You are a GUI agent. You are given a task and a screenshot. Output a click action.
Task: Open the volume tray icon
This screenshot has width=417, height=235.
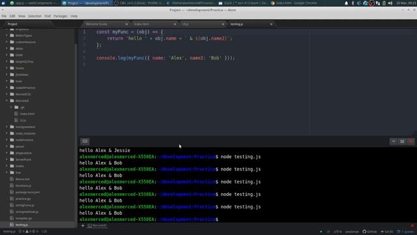390,3
